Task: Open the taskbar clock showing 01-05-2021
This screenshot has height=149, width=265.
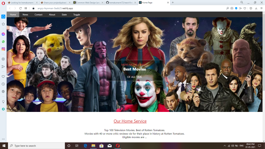Action: tap(250, 146)
